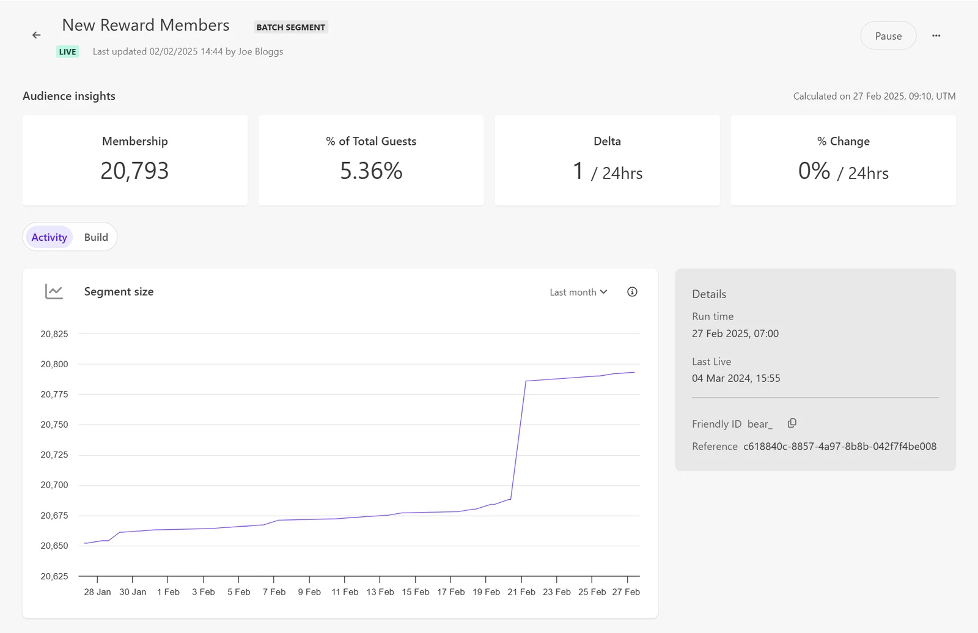Click the Last Live value 04 Mar 2024, 15:55
Image resolution: width=978 pixels, height=633 pixels.
736,378
